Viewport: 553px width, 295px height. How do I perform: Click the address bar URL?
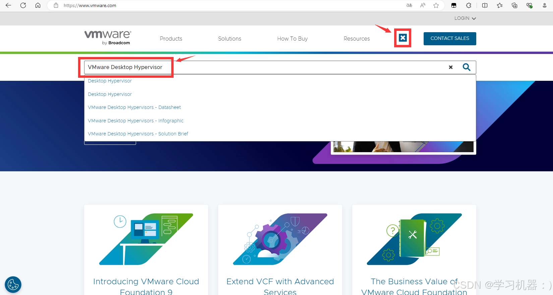tap(90, 6)
